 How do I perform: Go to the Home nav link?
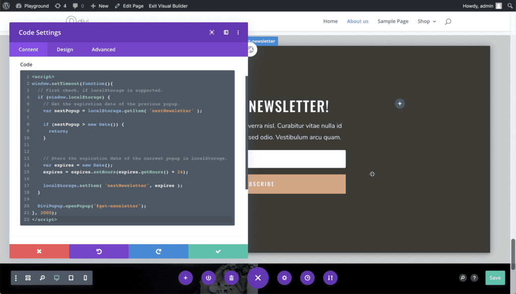pyautogui.click(x=330, y=21)
